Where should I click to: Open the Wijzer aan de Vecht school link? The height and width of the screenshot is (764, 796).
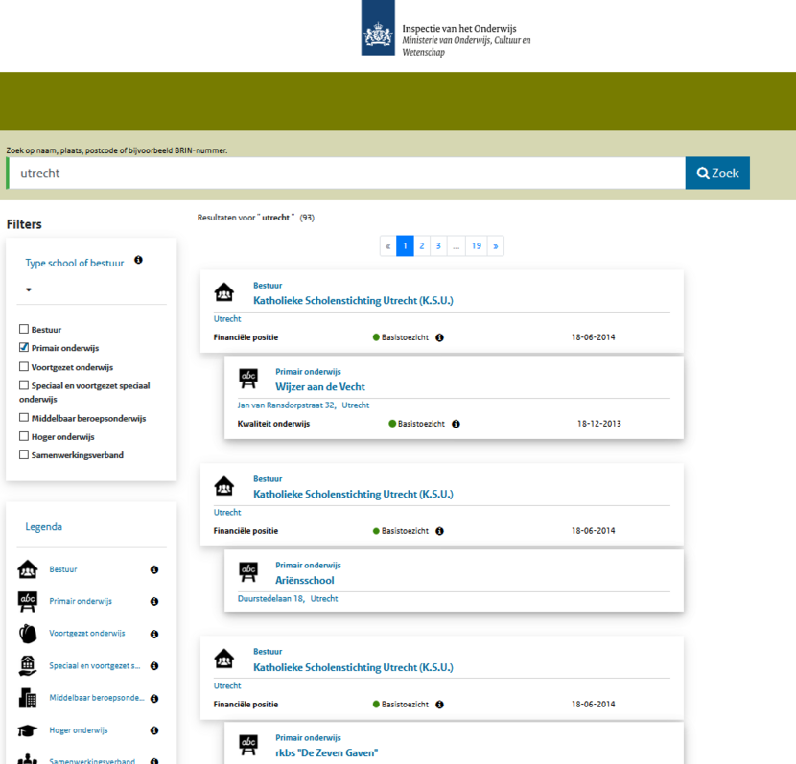coord(320,387)
